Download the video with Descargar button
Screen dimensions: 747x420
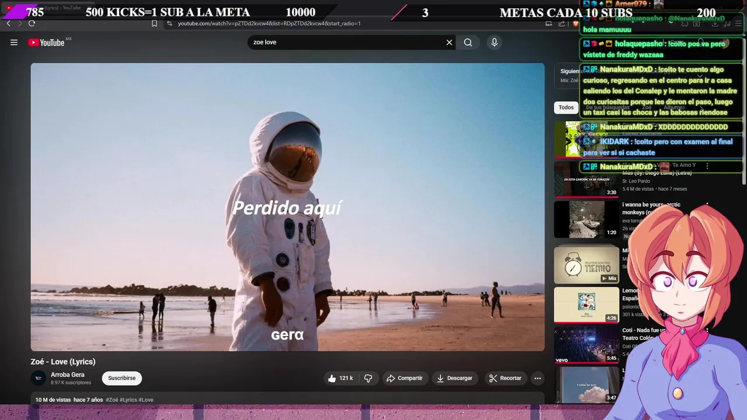coord(455,378)
